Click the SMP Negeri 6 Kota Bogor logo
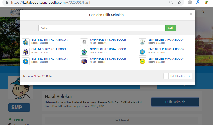The image size is (213, 125). click(x=84, y=61)
